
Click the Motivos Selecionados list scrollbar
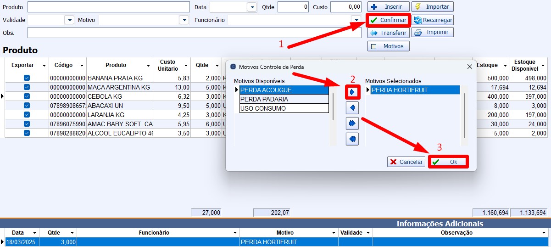[x=465, y=115]
